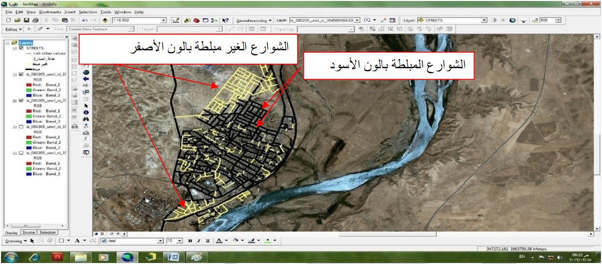Click the Full Extent globe tool
Screen dimensions: 602x264
86,71
